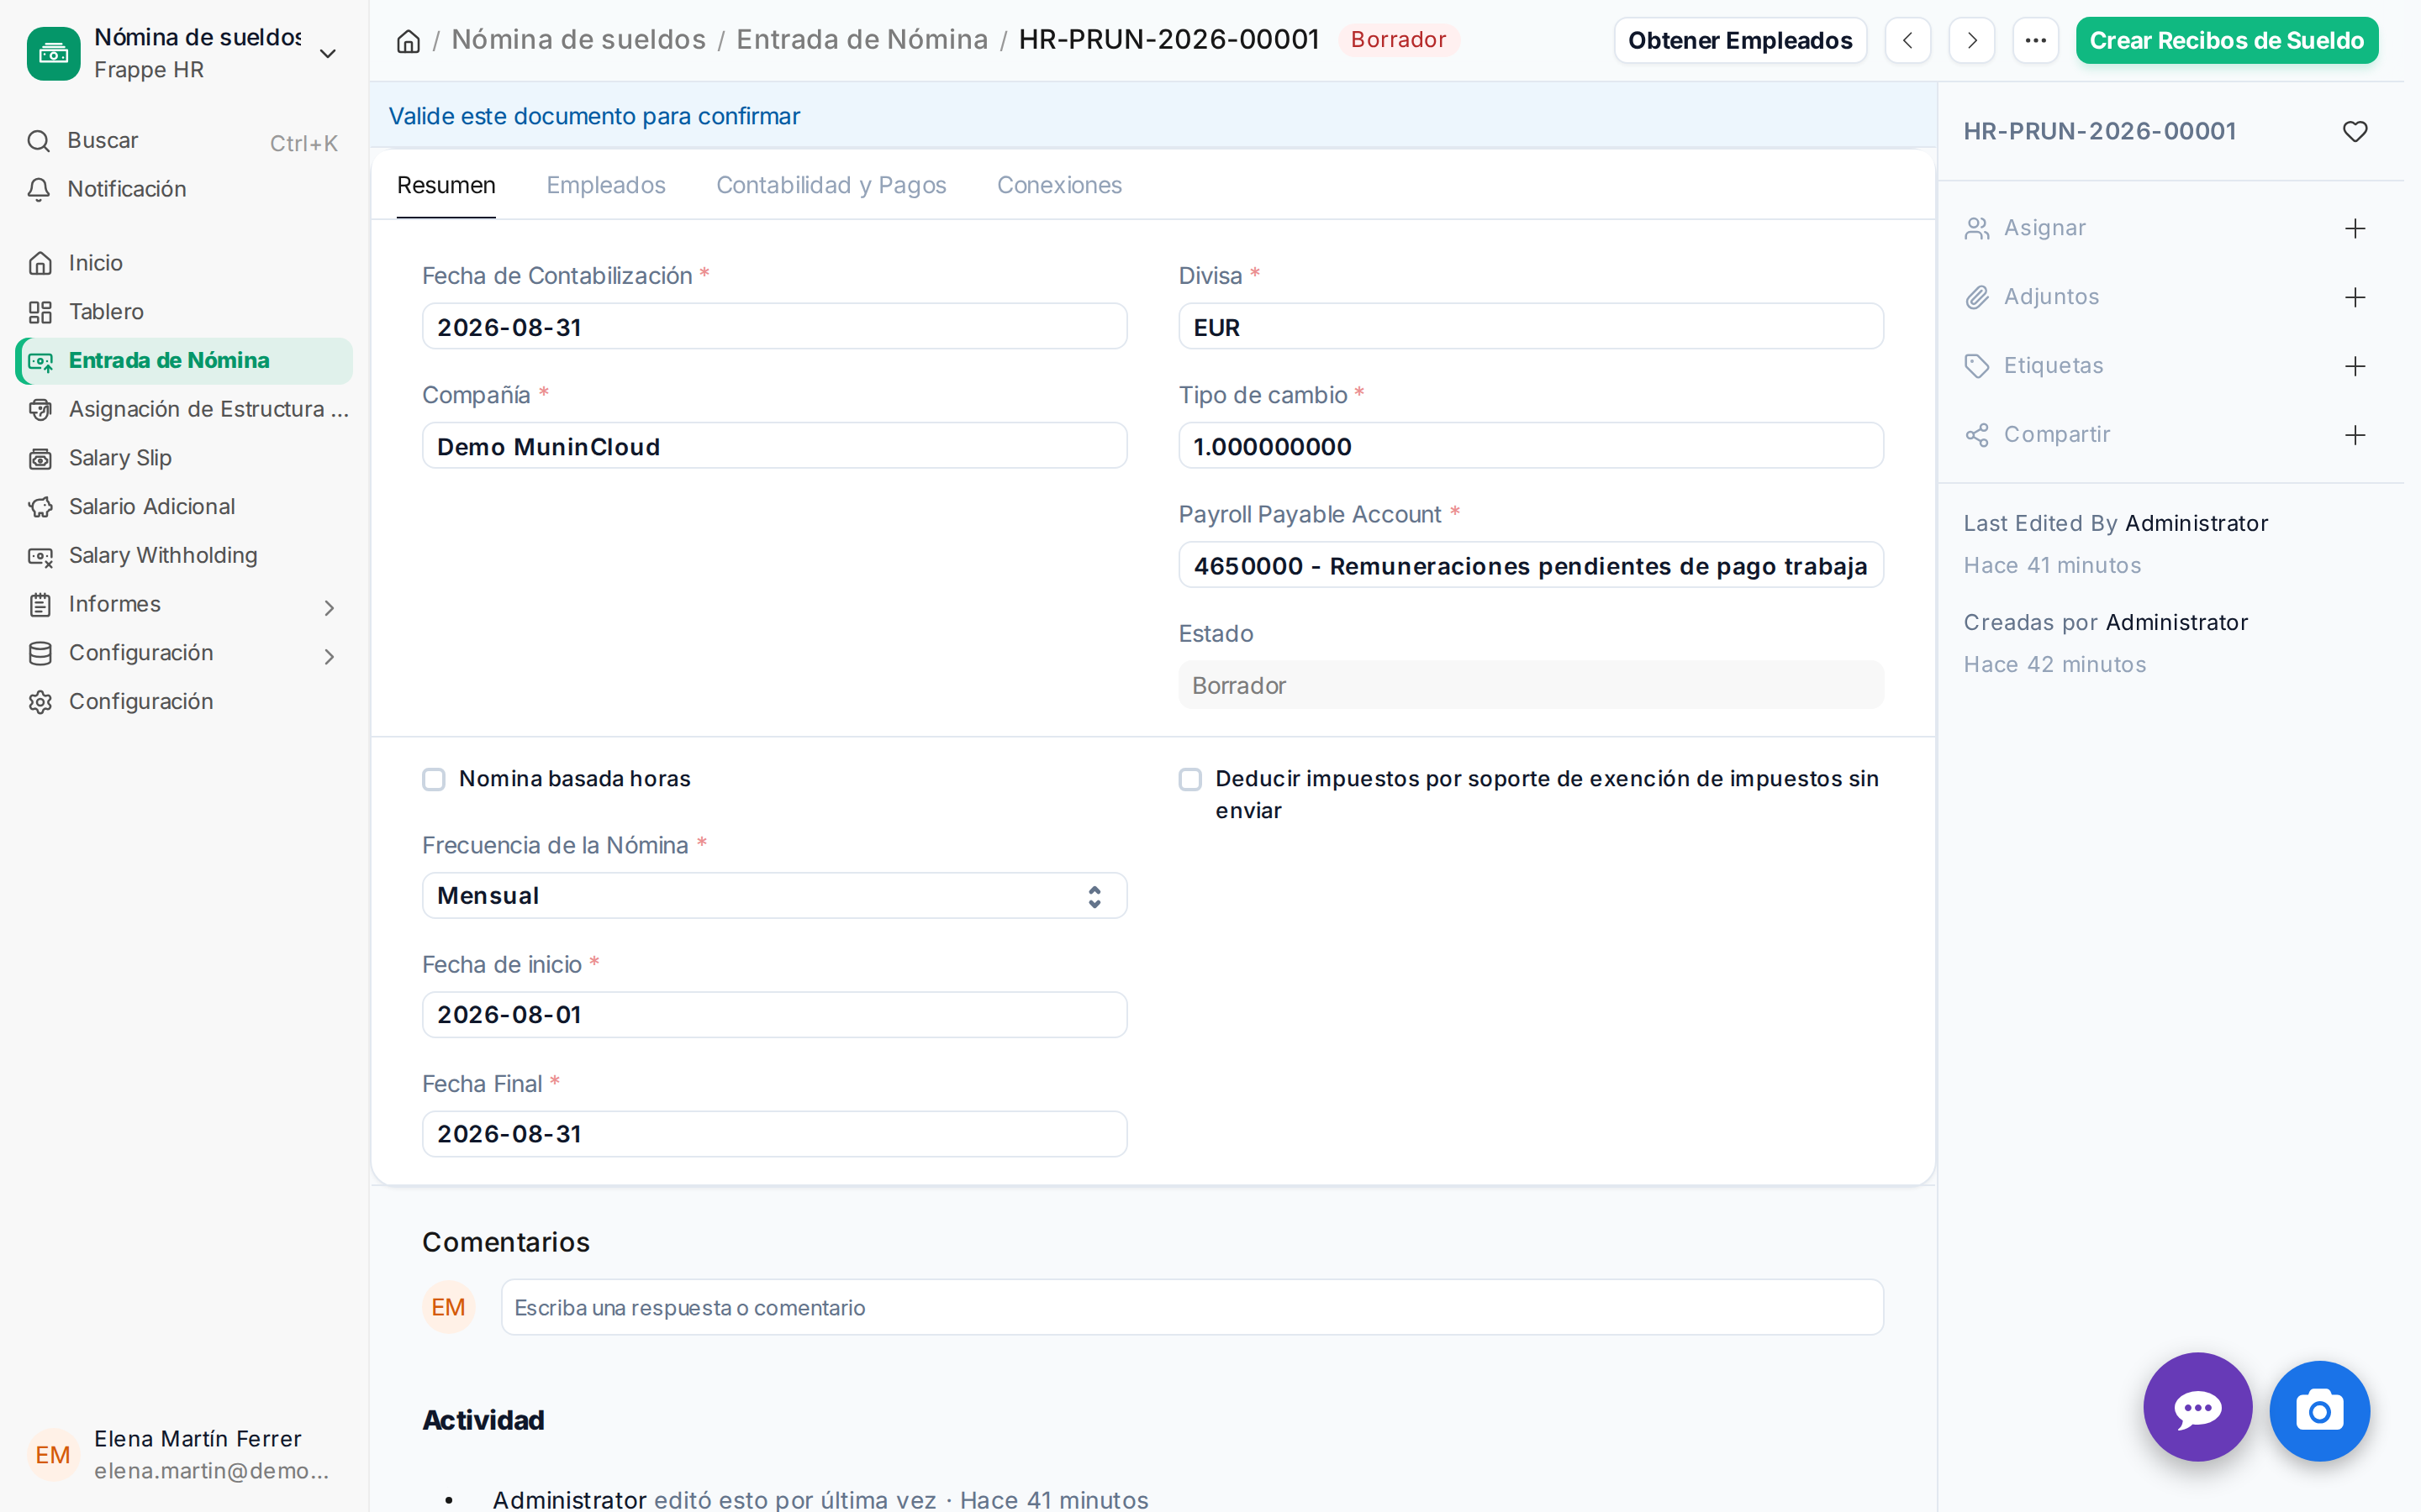Image resolution: width=2421 pixels, height=1512 pixels.
Task: Go to previous document arrow
Action: [x=1907, y=41]
